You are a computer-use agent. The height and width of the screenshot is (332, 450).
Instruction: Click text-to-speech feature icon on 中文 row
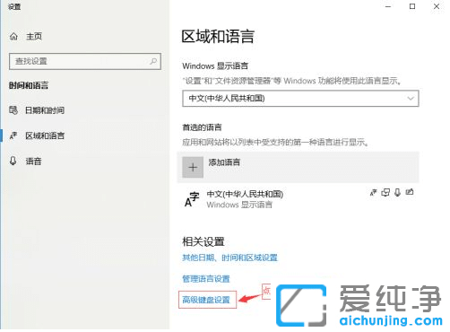coord(385,193)
